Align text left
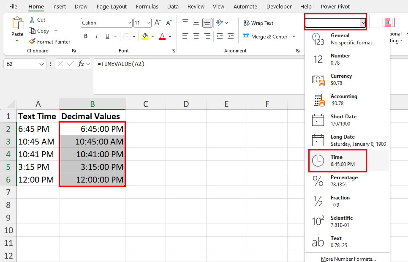The height and width of the screenshot is (262, 408). pos(185,36)
